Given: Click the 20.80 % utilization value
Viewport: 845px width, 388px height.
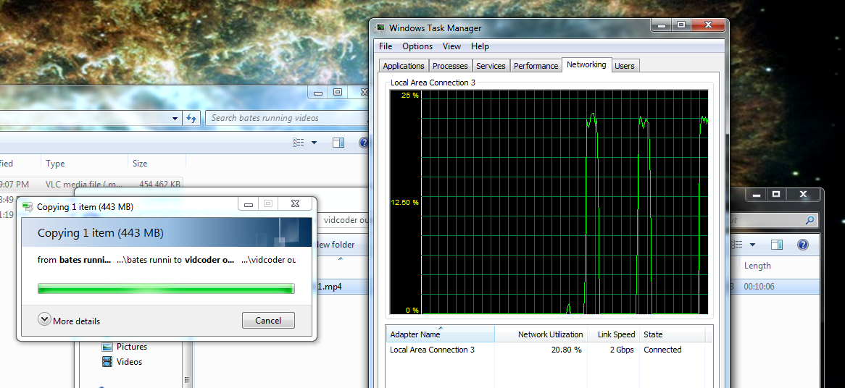Looking at the screenshot, I should click(x=566, y=350).
